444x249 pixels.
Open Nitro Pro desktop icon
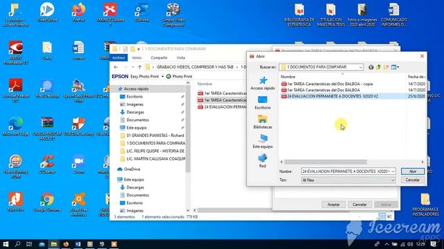point(15,202)
